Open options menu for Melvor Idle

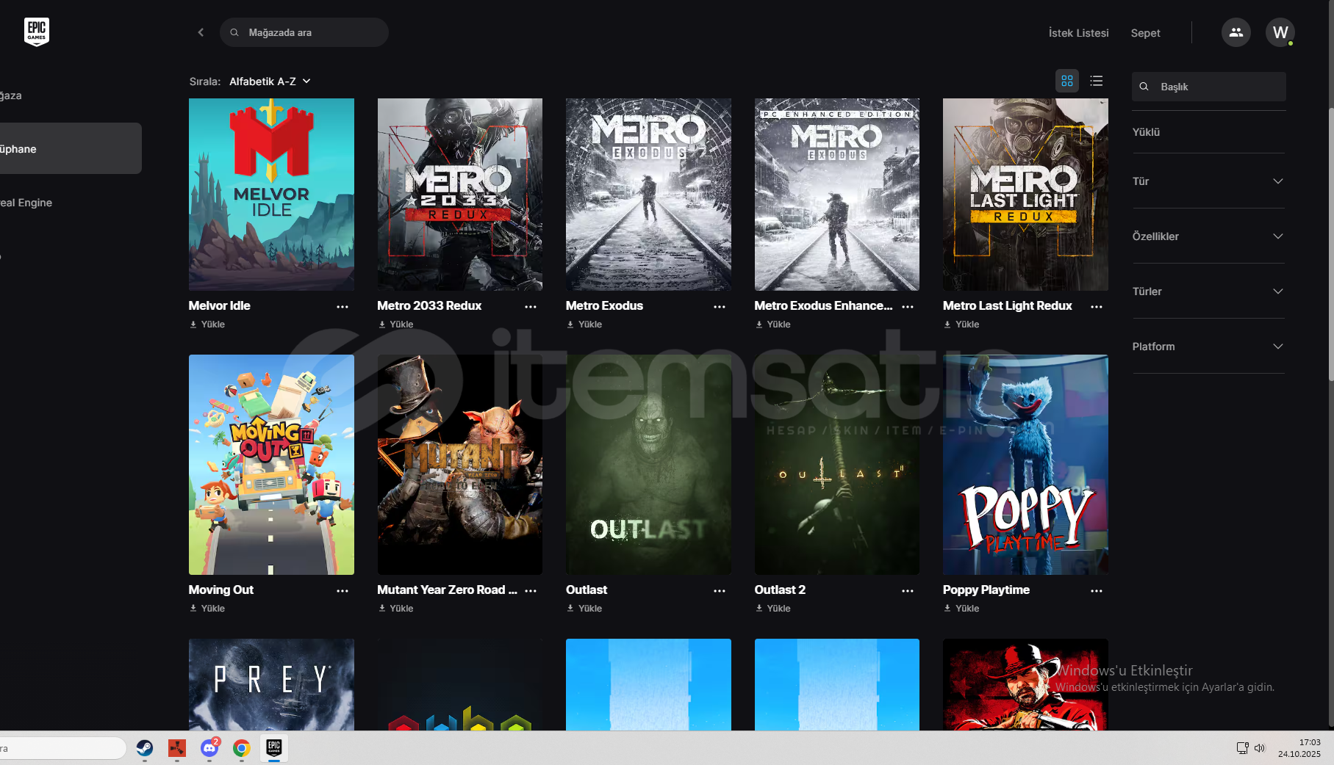[x=343, y=307]
